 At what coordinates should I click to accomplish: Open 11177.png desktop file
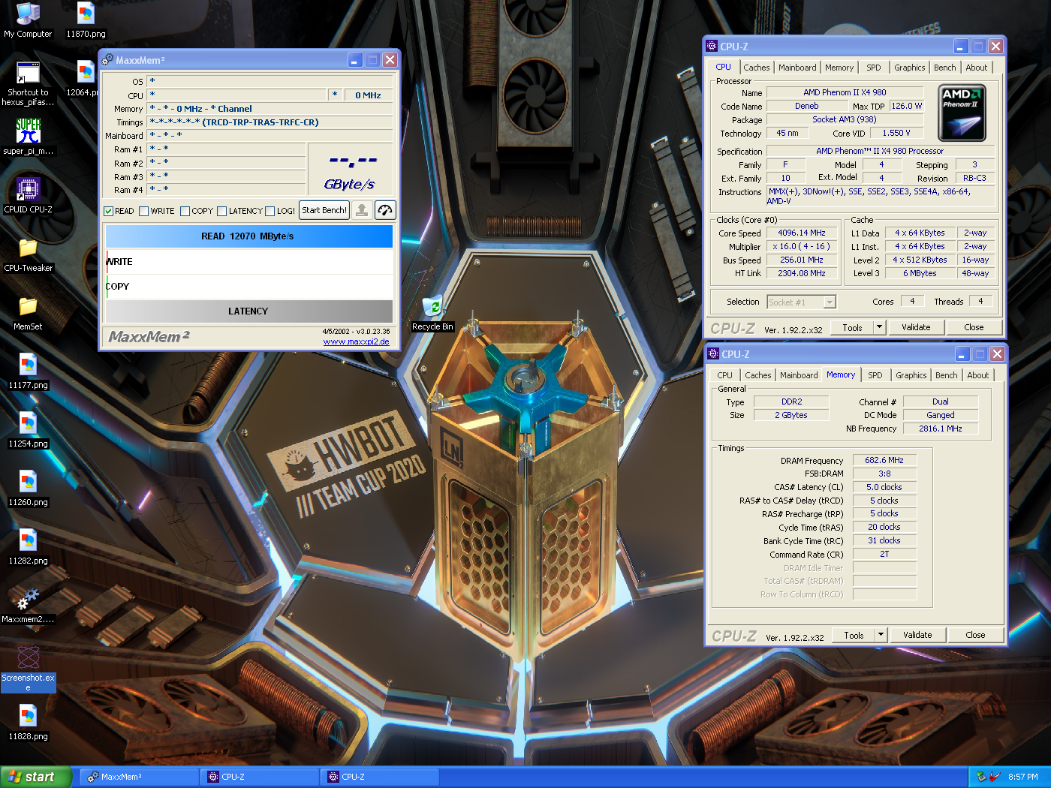click(x=28, y=371)
